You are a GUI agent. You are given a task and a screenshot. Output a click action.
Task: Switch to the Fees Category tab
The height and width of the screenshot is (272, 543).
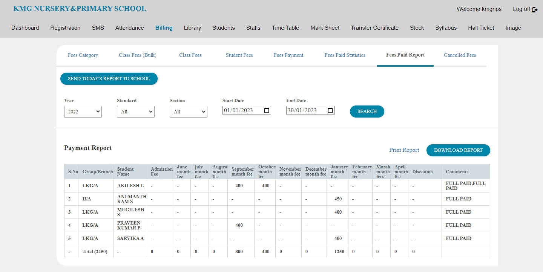point(83,55)
